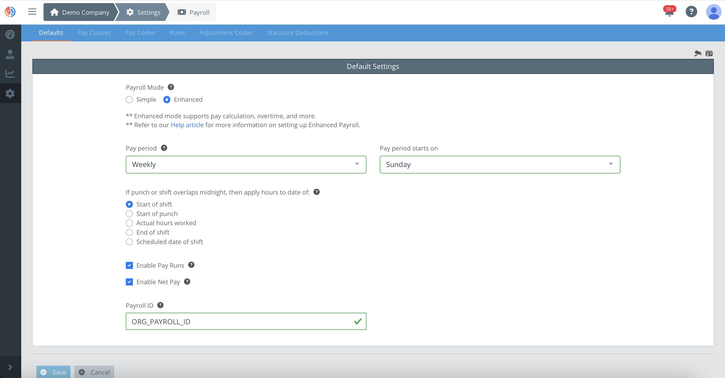The width and height of the screenshot is (725, 378).
Task: Open the reports chart icon in sidebar
Action: point(10,74)
